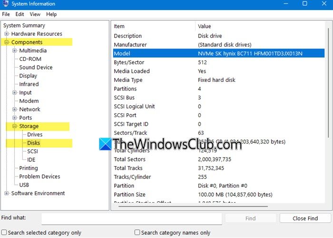Choose Problem Devices in the tree
This screenshot has width=333, height=238.
(x=39, y=177)
